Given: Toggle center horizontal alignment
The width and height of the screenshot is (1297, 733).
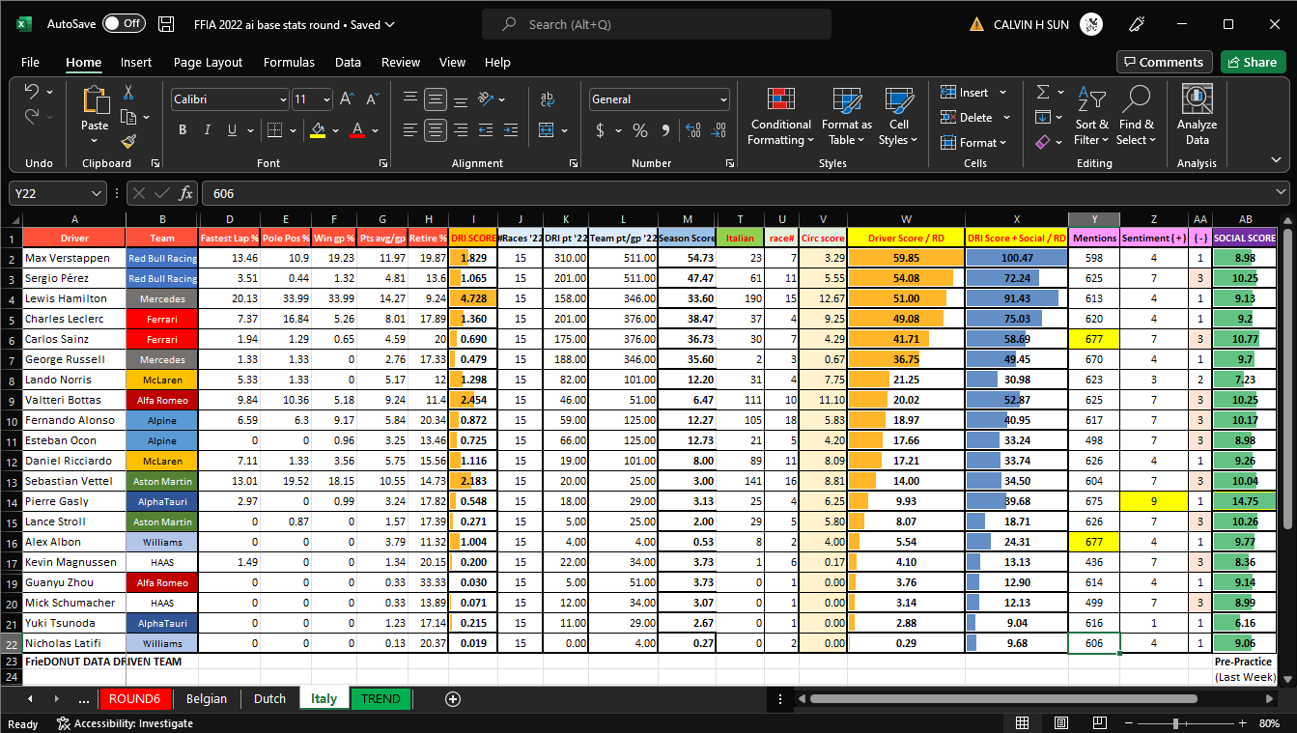Looking at the screenshot, I should (436, 130).
